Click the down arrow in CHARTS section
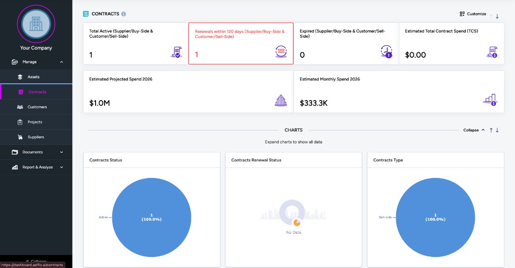The width and height of the screenshot is (515, 268). 497,130
